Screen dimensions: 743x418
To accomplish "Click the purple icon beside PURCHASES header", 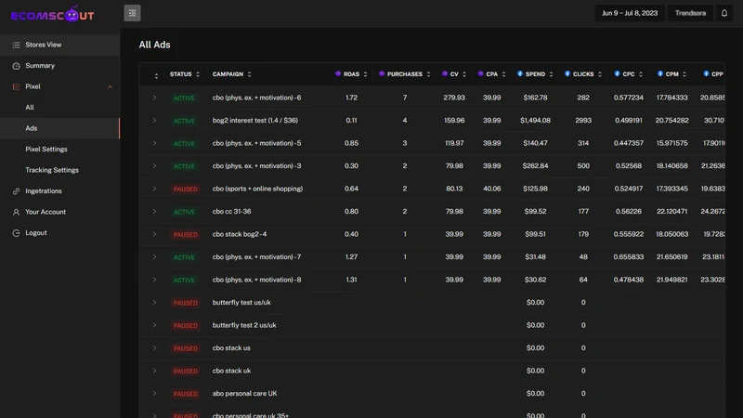I will [x=382, y=74].
